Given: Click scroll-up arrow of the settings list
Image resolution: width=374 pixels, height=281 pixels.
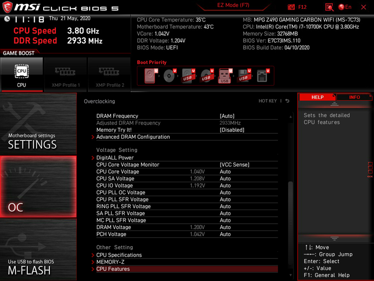Looking at the screenshot, I should 290,117.
